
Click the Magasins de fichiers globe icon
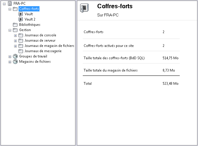(x=15, y=62)
